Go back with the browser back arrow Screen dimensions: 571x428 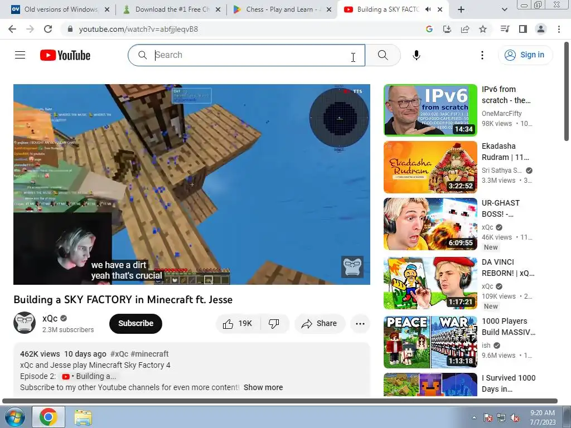[12, 29]
